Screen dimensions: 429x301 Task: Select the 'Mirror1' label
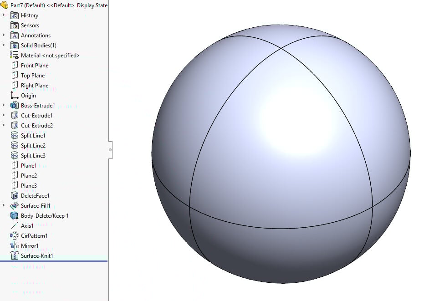[30, 246]
